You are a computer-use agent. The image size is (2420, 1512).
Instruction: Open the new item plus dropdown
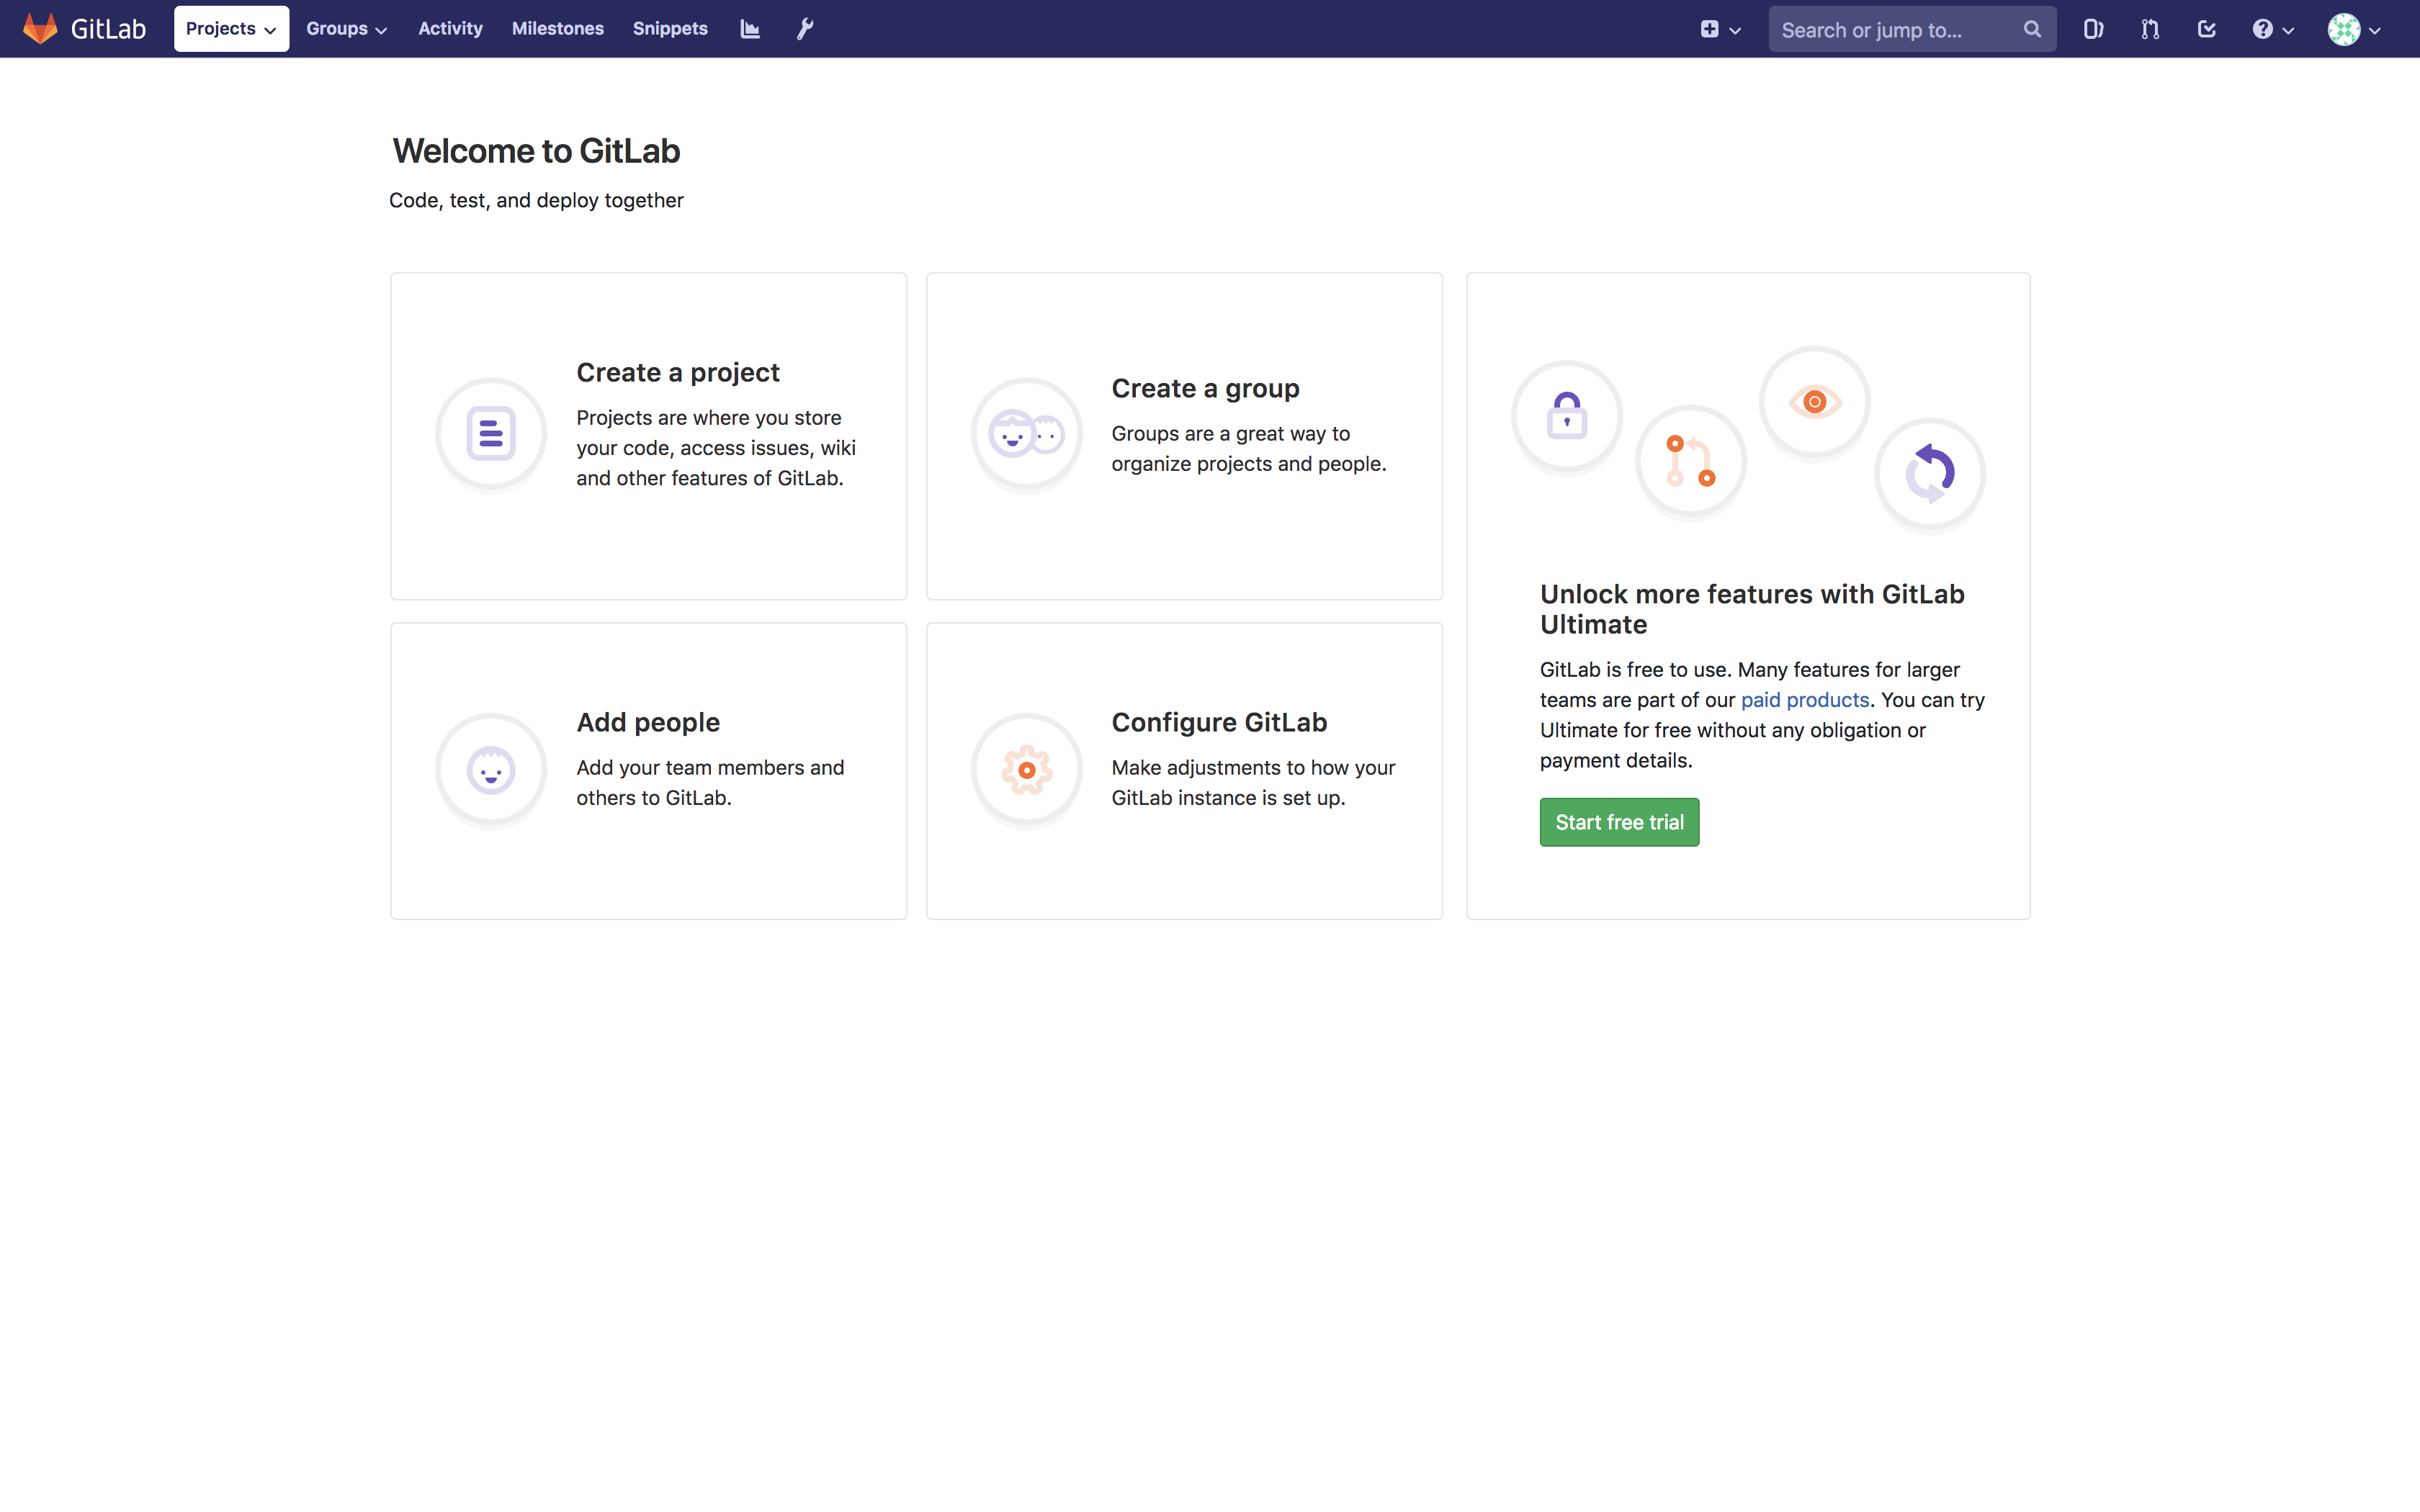[1719, 30]
